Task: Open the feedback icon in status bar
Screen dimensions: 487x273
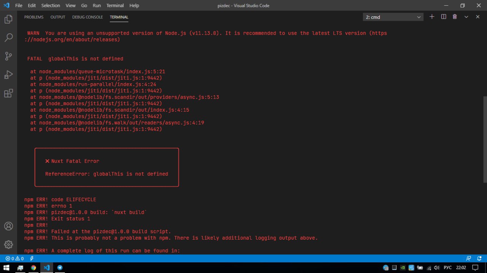Action: 469,259
